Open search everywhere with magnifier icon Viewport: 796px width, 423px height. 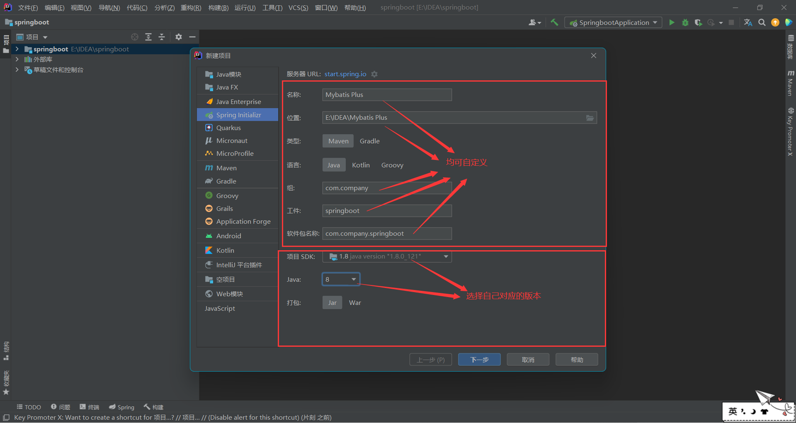(x=762, y=22)
